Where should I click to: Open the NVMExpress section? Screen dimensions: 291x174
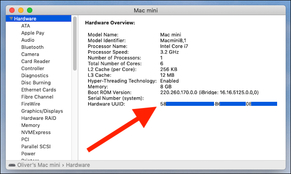tap(36, 132)
